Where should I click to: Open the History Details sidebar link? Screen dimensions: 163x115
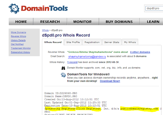tap(18, 40)
